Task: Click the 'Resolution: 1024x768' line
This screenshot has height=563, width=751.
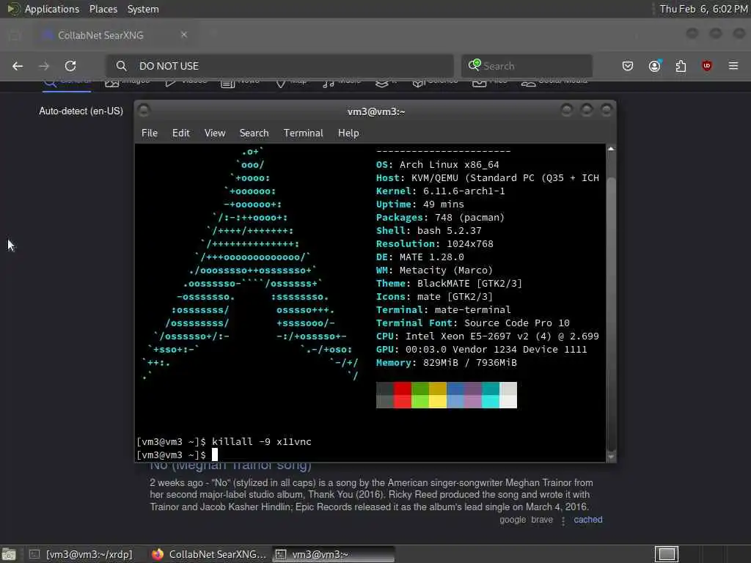Action: [x=434, y=244]
